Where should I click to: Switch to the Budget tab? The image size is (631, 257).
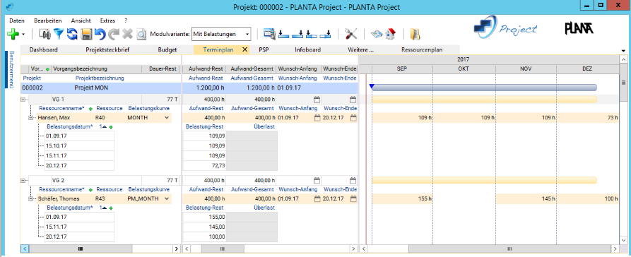[167, 50]
